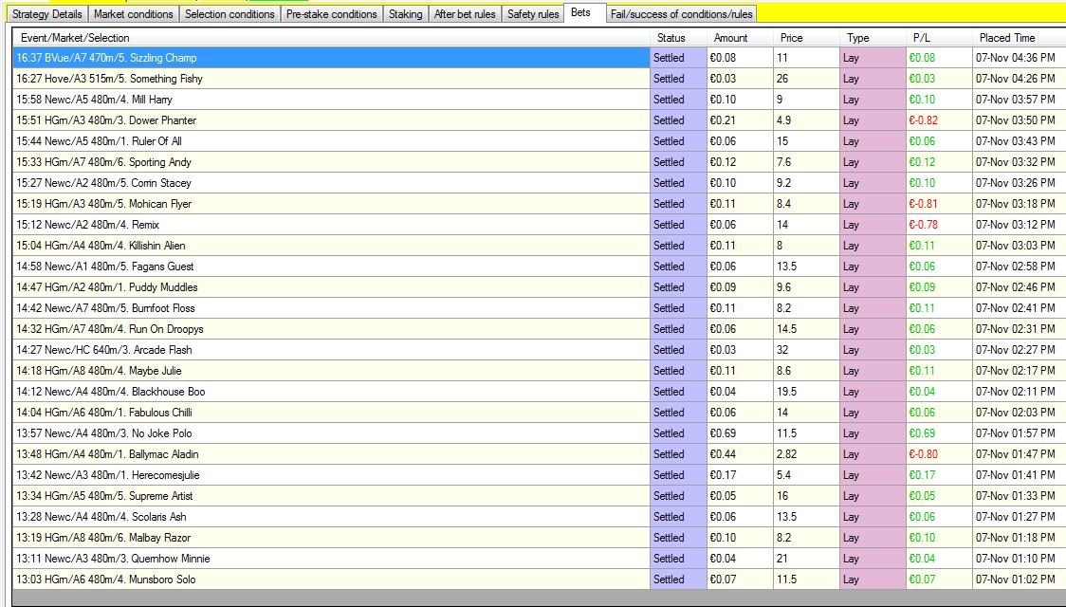Image resolution: width=1066 pixels, height=607 pixels.
Task: Choose the Scolaris Ash bet row
Action: click(x=540, y=517)
